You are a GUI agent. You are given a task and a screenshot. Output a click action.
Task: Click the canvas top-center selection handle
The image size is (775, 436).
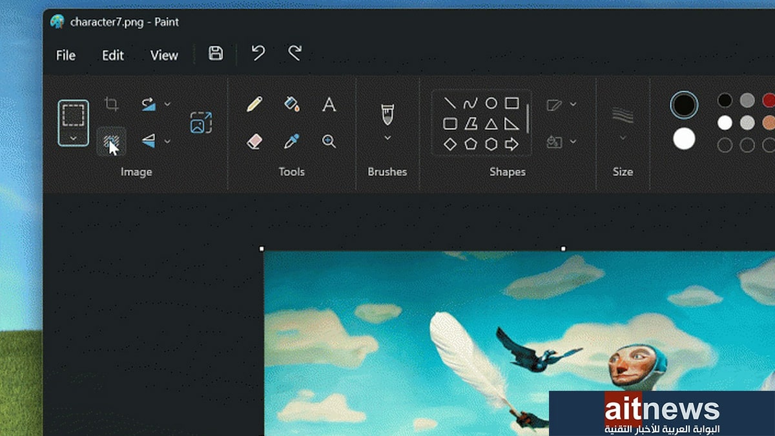[x=564, y=249]
